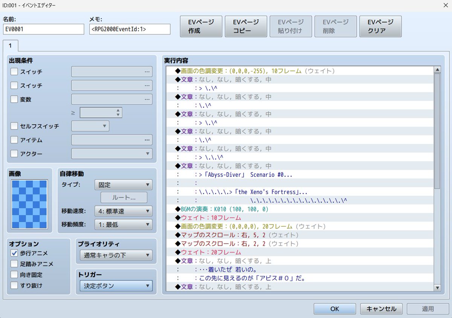This screenshot has width=452, height=318.
Task: Open 移動頻度 dropdown
Action: (124, 225)
